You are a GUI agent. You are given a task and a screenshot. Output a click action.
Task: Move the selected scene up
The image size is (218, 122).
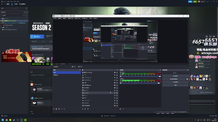[62, 109]
